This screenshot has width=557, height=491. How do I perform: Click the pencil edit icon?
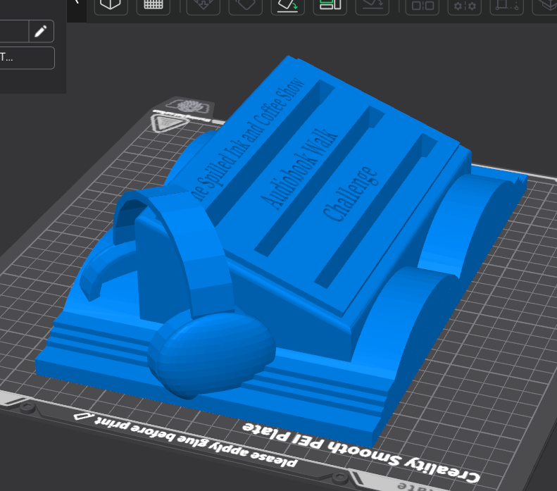[41, 31]
